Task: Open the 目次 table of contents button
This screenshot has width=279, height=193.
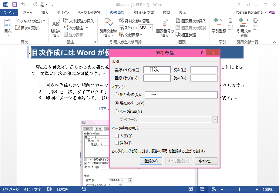Action: click(x=8, y=27)
